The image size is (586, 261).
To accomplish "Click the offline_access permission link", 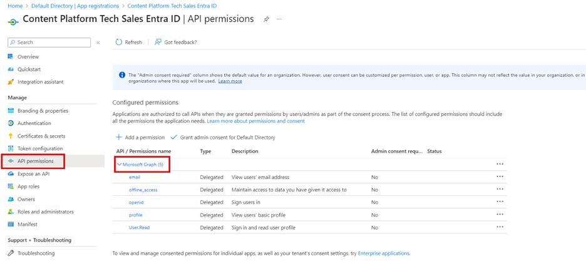I will coord(143,190).
